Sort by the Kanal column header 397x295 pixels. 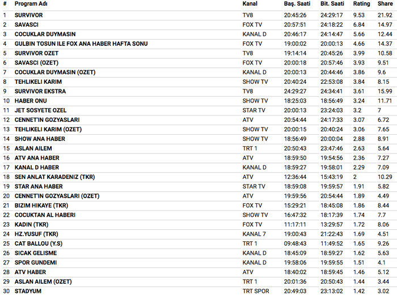click(x=250, y=4)
